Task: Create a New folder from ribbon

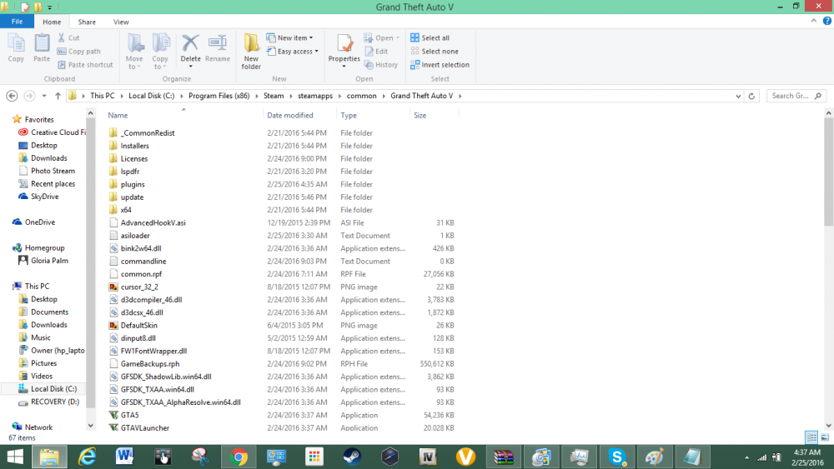Action: coord(251,52)
